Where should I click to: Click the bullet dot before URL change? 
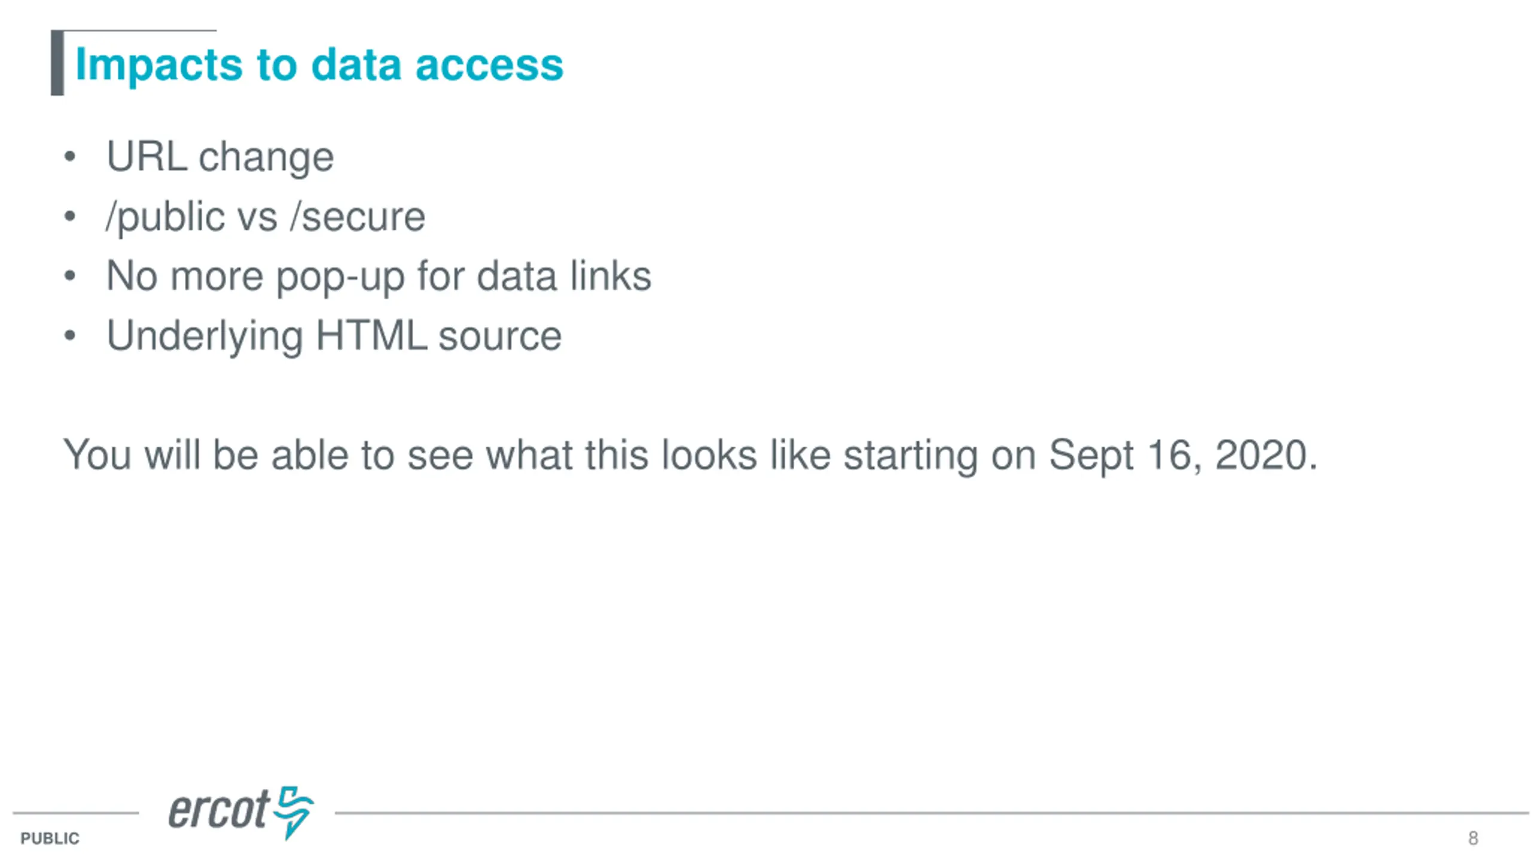pyautogui.click(x=70, y=157)
